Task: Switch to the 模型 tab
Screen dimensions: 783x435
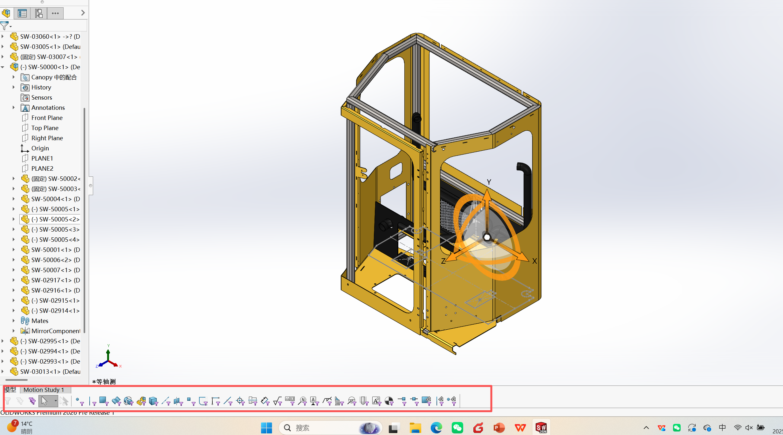Action: tap(10, 390)
